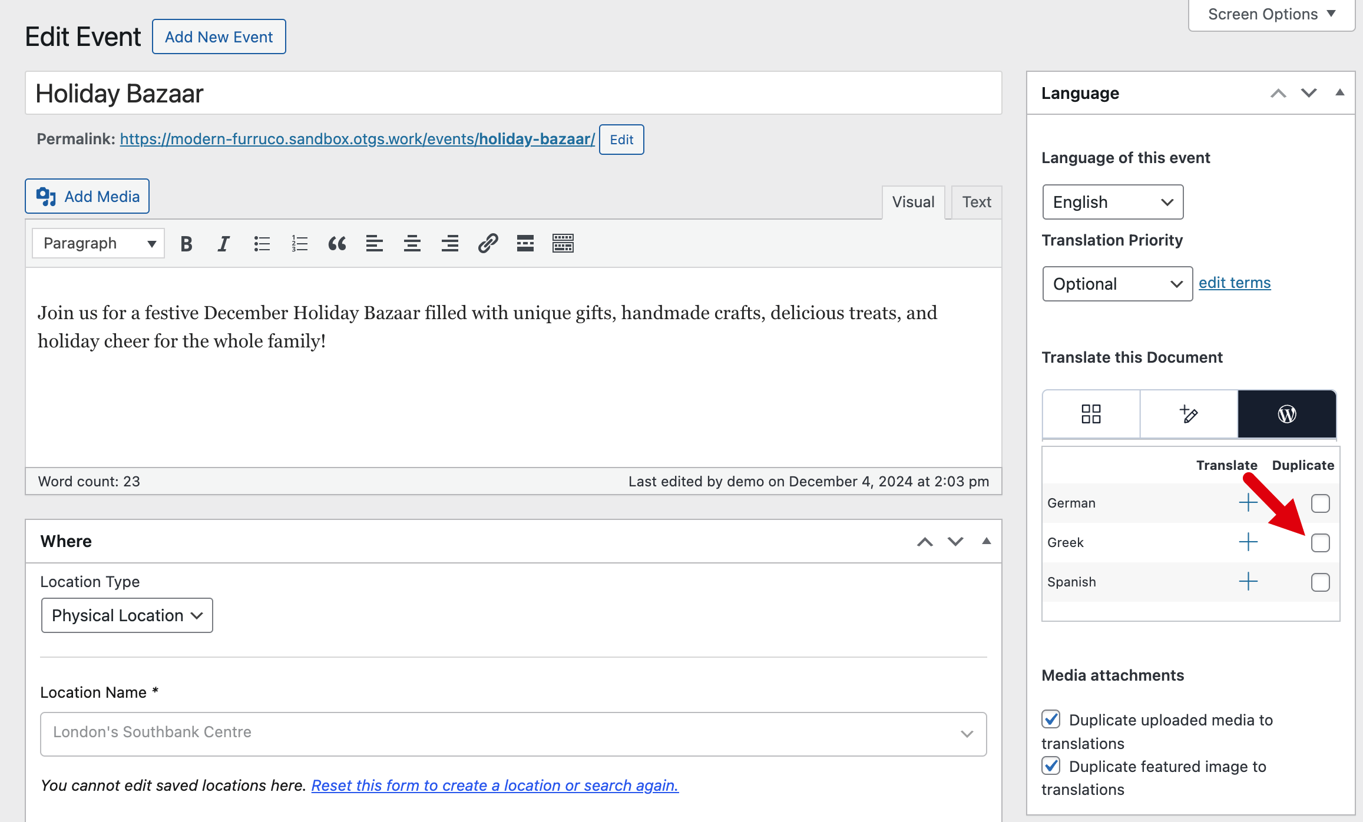Switch to the Text editor tab
Image resolution: width=1363 pixels, height=822 pixels.
coord(976,202)
